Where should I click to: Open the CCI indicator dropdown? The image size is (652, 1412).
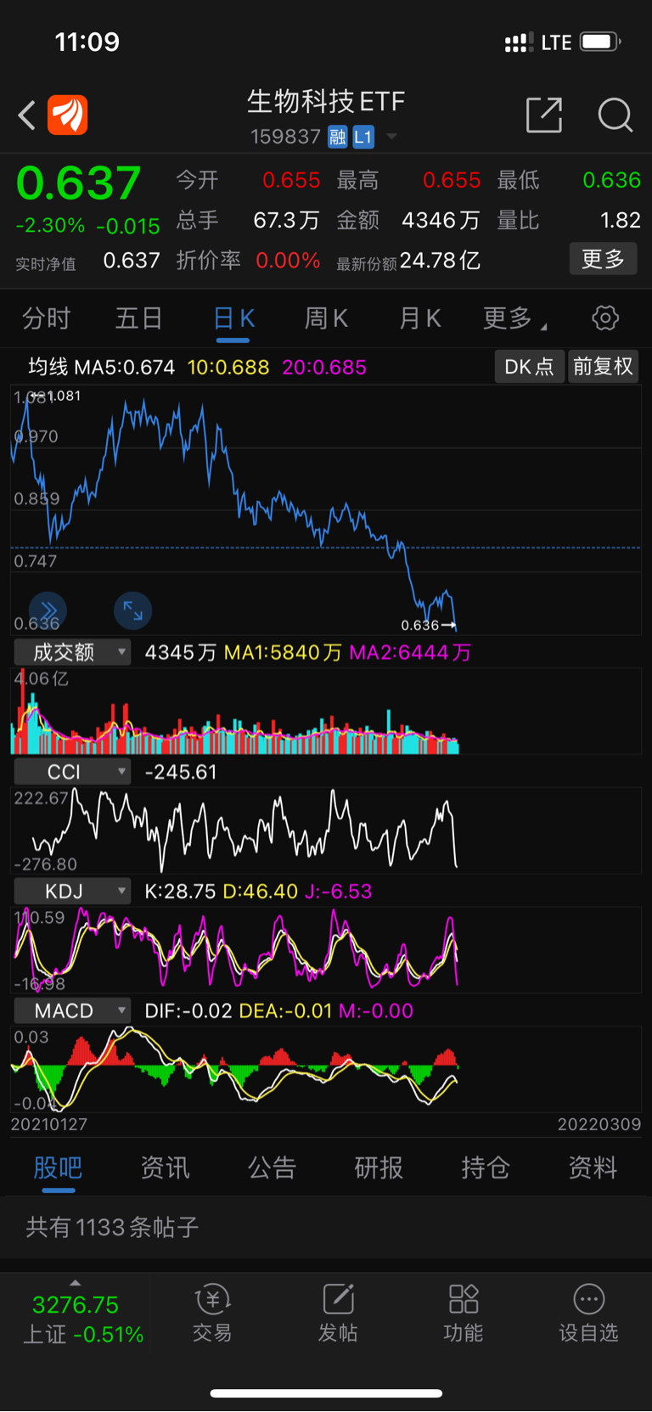[72, 772]
